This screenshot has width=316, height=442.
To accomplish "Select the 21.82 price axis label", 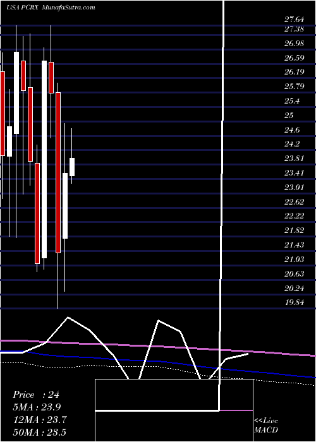I will pos(294,230).
